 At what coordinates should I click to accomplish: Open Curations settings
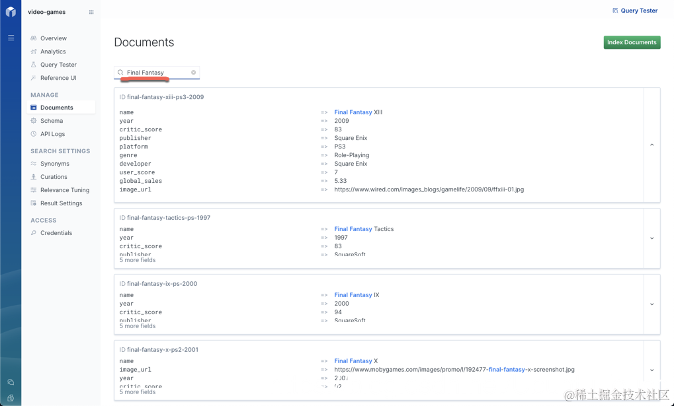(x=54, y=177)
